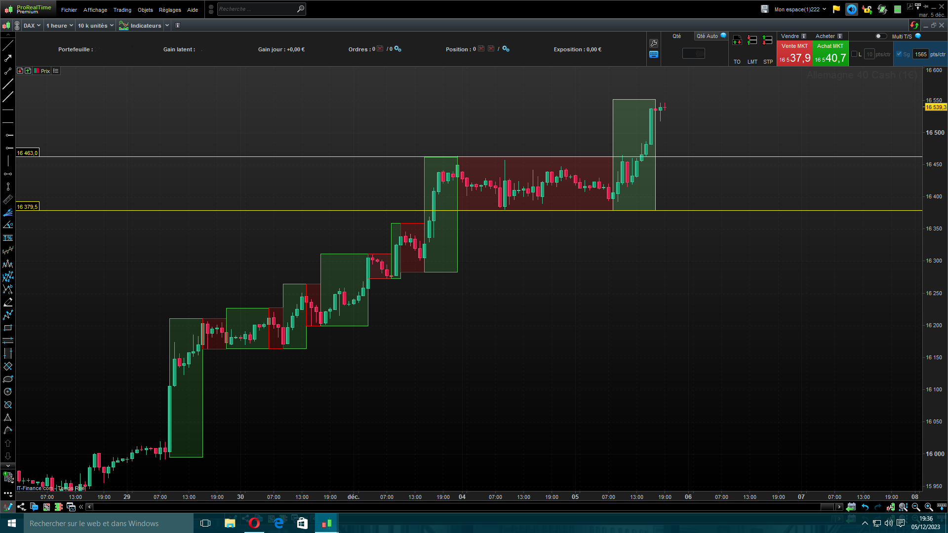This screenshot has width=948, height=533.
Task: Click the Vente MKT sell button
Action: pos(794,53)
